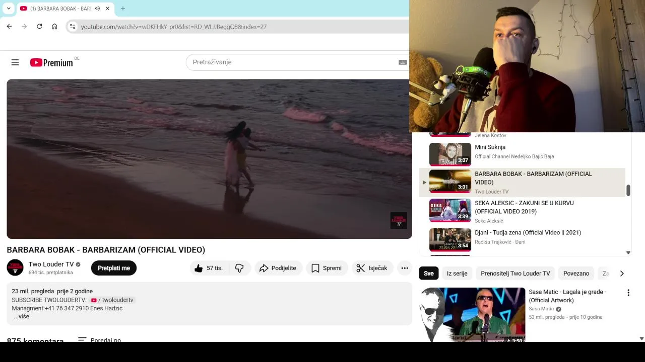
Task: Expand the tab search dropdown arrow
Action: [x=9, y=9]
